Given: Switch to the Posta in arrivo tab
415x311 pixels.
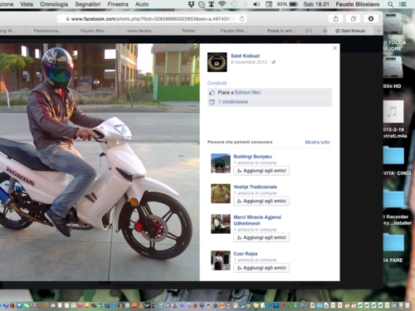Looking at the screenshot, I should click(x=281, y=31).
